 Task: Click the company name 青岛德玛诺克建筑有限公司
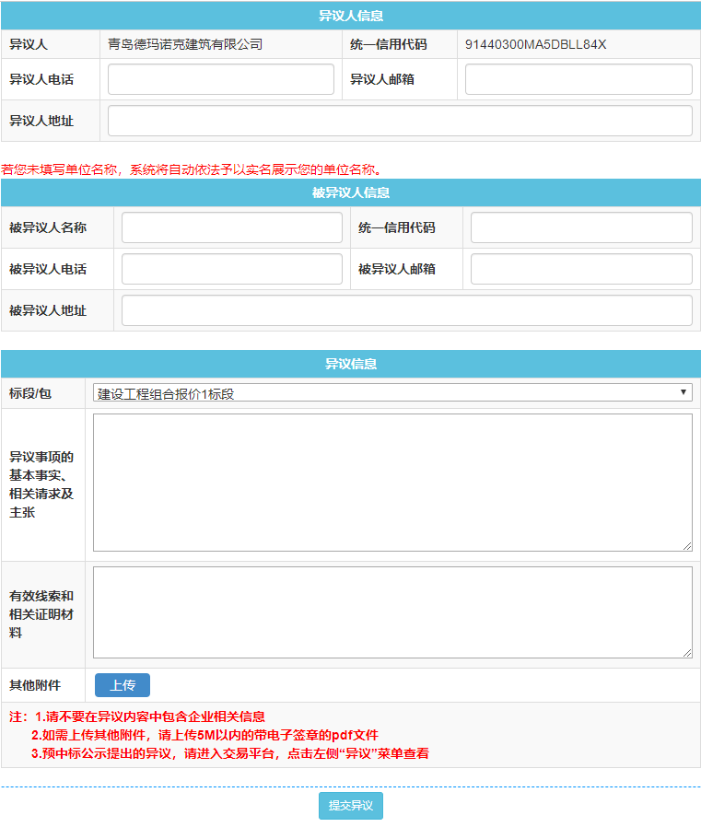coord(185,44)
